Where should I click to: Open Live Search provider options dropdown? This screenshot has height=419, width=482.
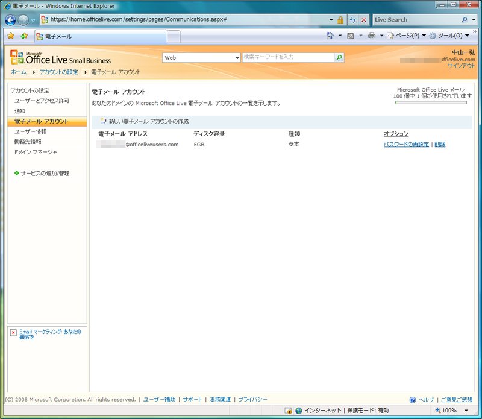pos(474,20)
